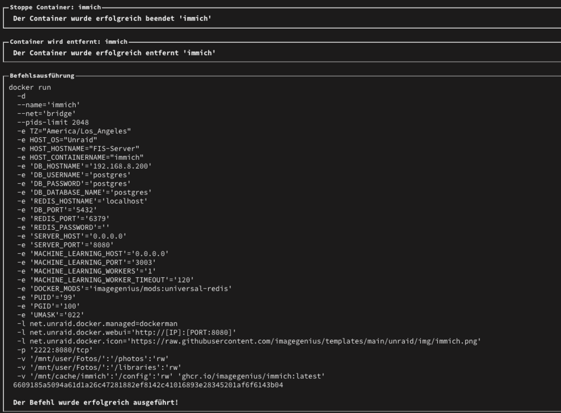Click the MACHINE_LEARNING_WORKER_TIMEOUT line
Viewport: 561px width, 413px height.
pos(105,280)
